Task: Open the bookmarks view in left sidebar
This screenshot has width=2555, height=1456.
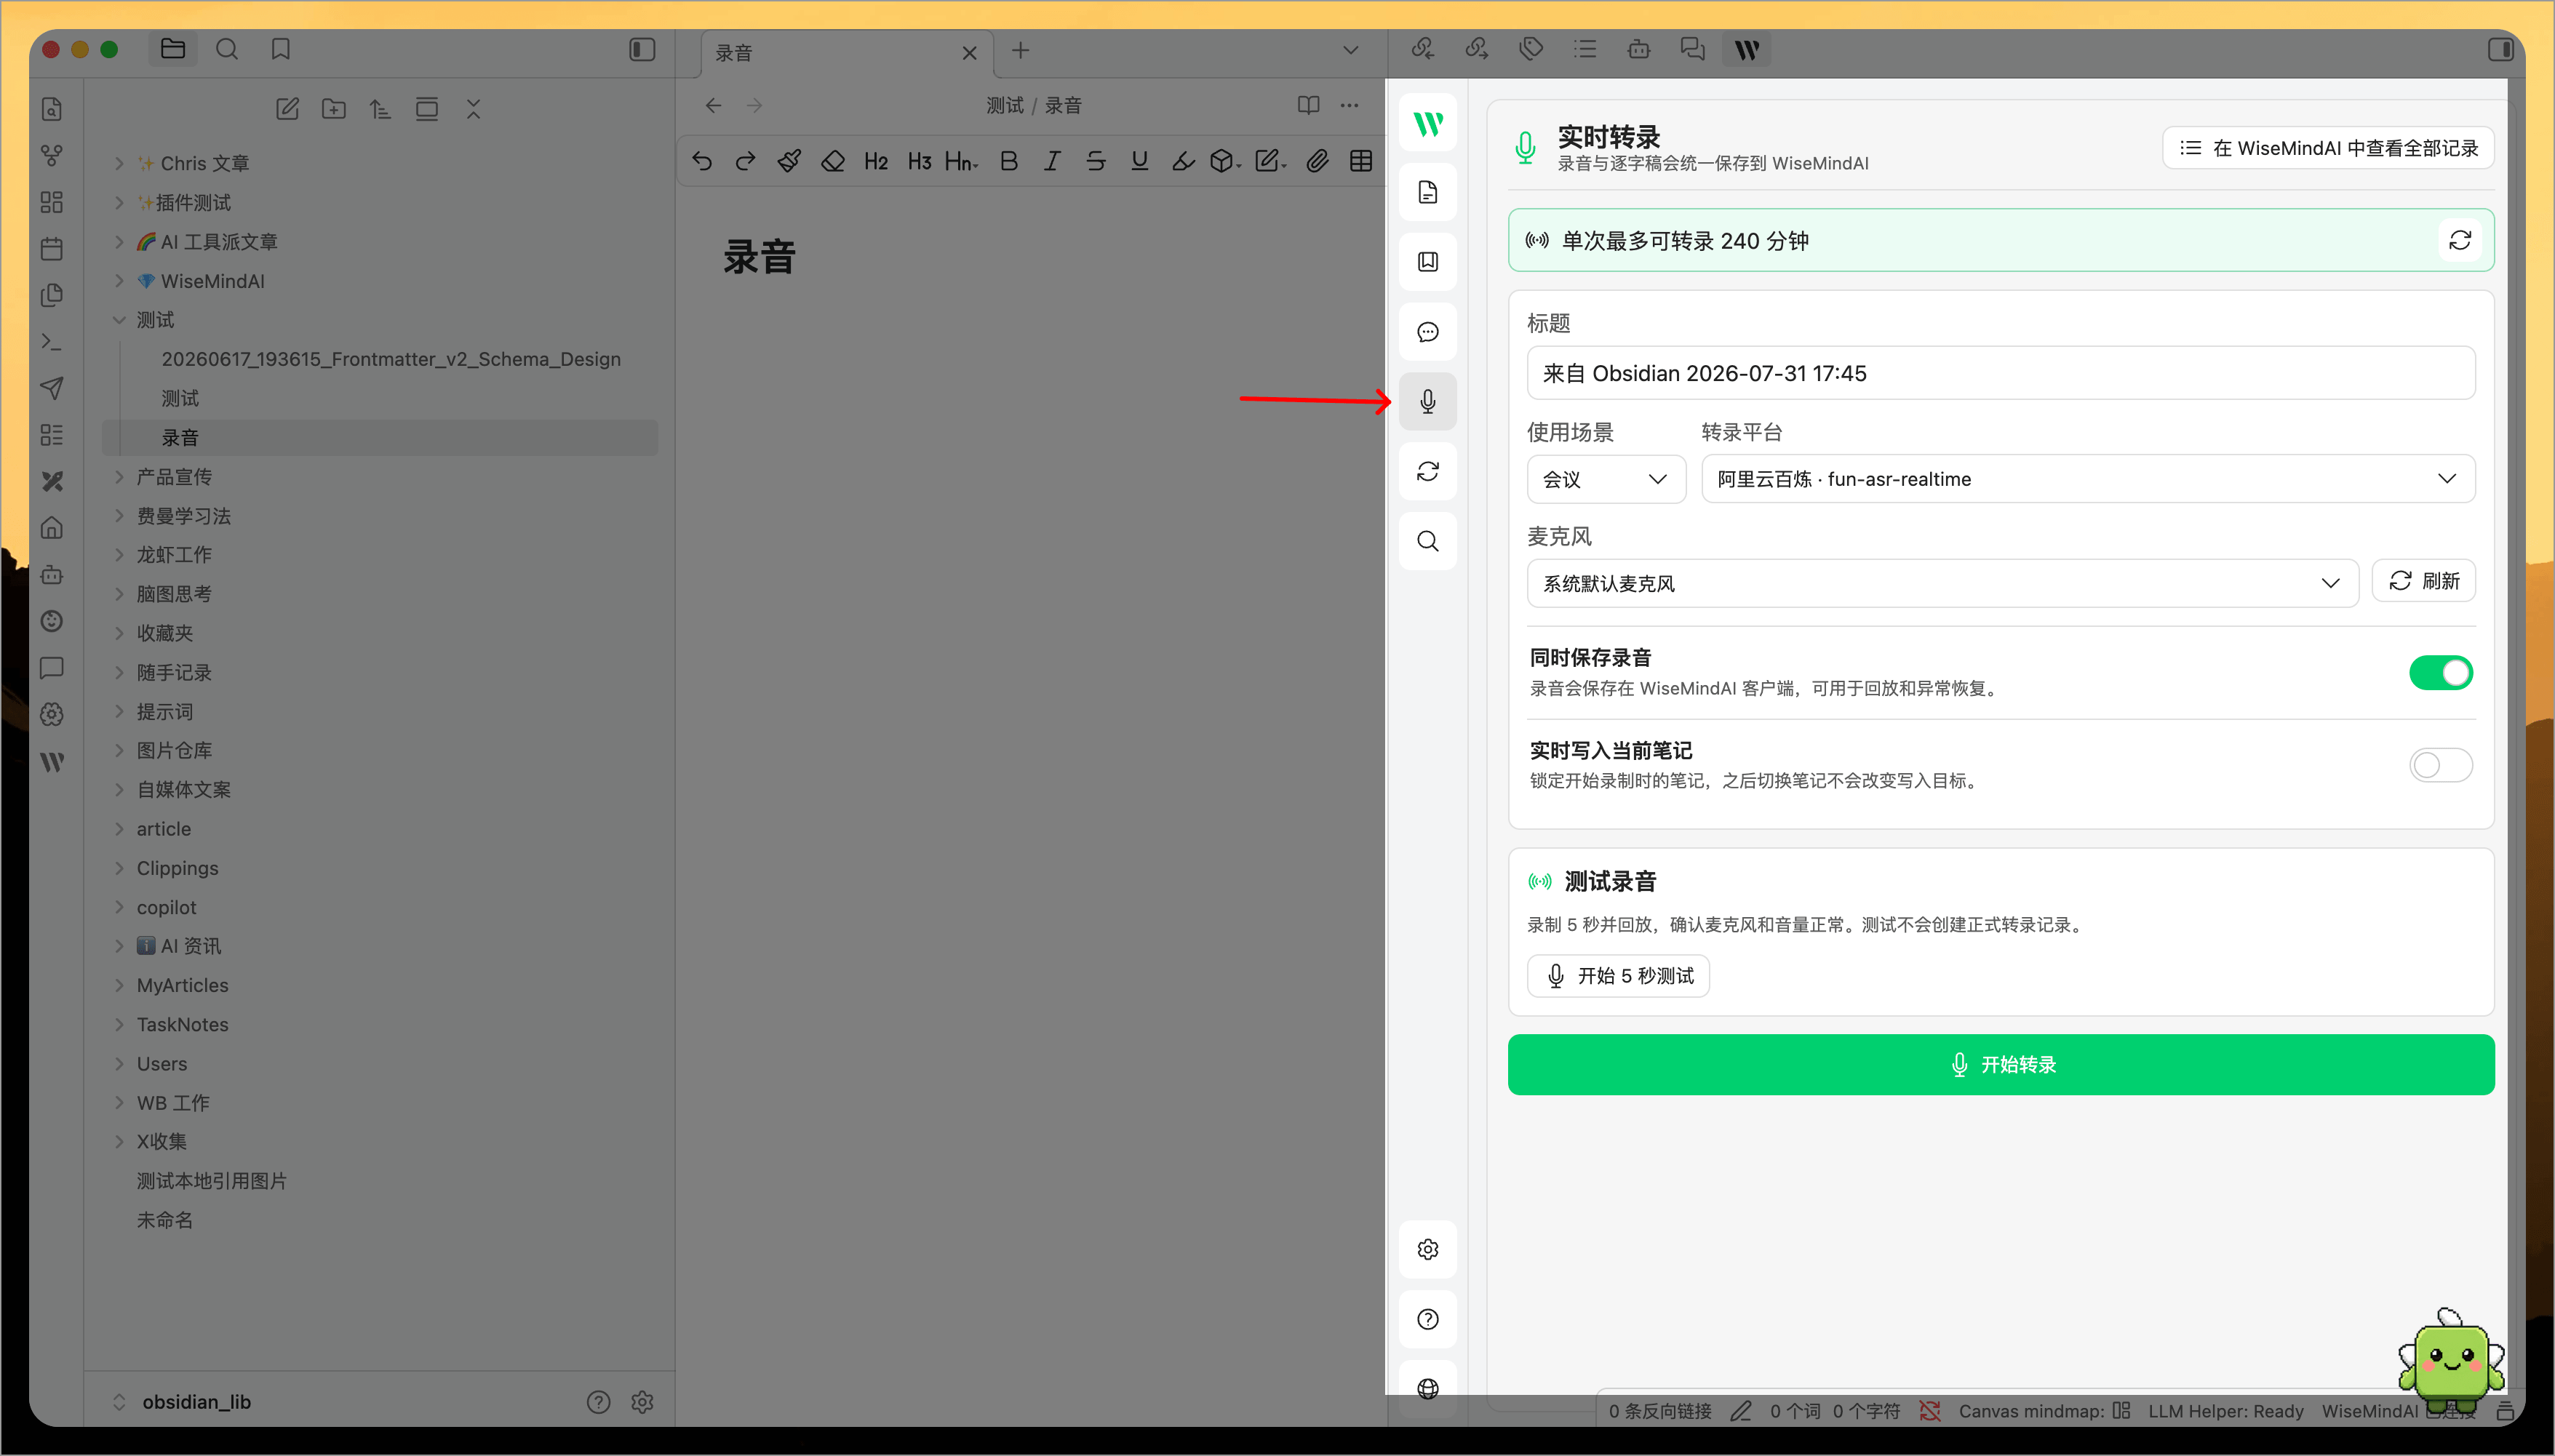Action: 281,49
